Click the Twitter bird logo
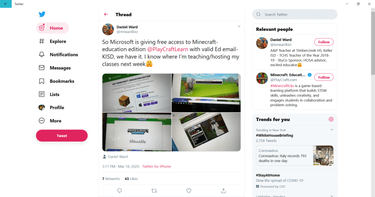This screenshot has height=197, width=375. point(42,14)
